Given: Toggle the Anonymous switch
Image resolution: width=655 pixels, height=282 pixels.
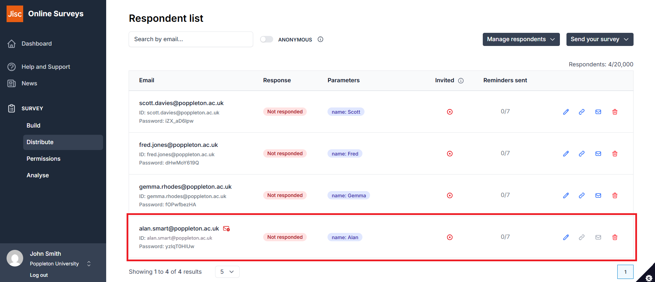Looking at the screenshot, I should tap(267, 39).
